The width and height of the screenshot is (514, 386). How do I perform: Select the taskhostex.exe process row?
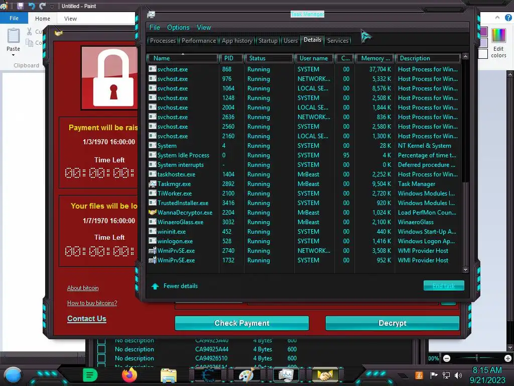tap(304, 174)
